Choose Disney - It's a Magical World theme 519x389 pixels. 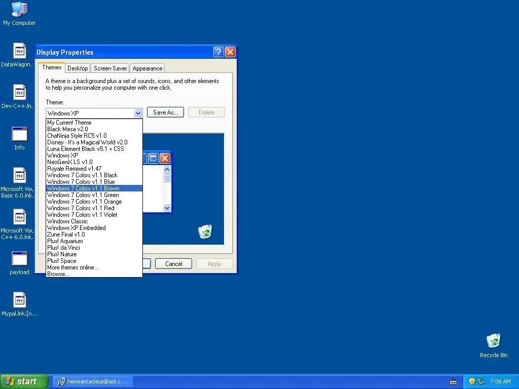coord(94,142)
